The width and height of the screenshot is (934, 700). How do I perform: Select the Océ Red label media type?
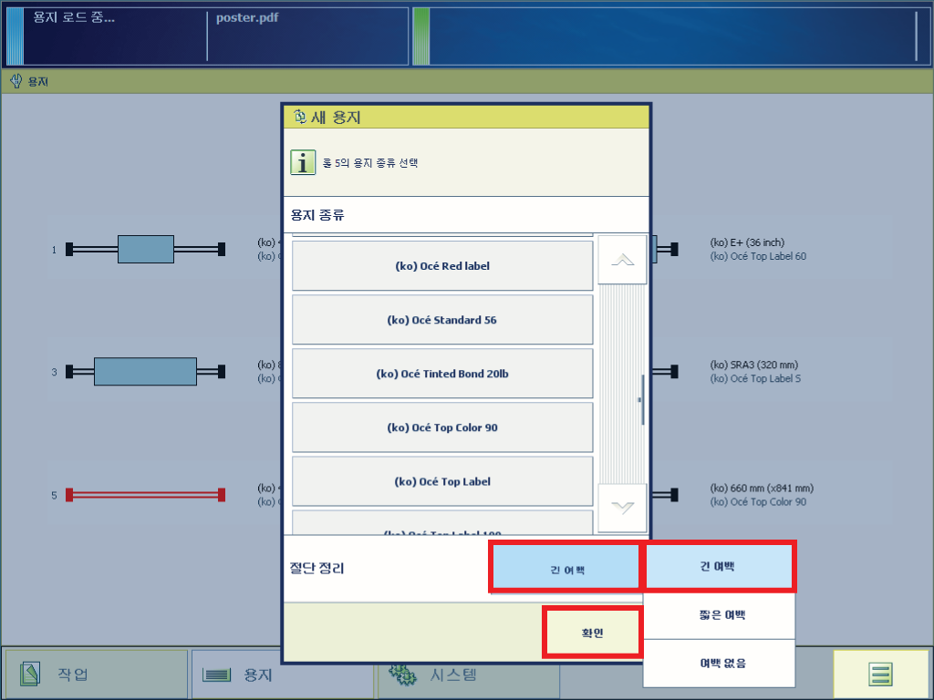(x=442, y=266)
